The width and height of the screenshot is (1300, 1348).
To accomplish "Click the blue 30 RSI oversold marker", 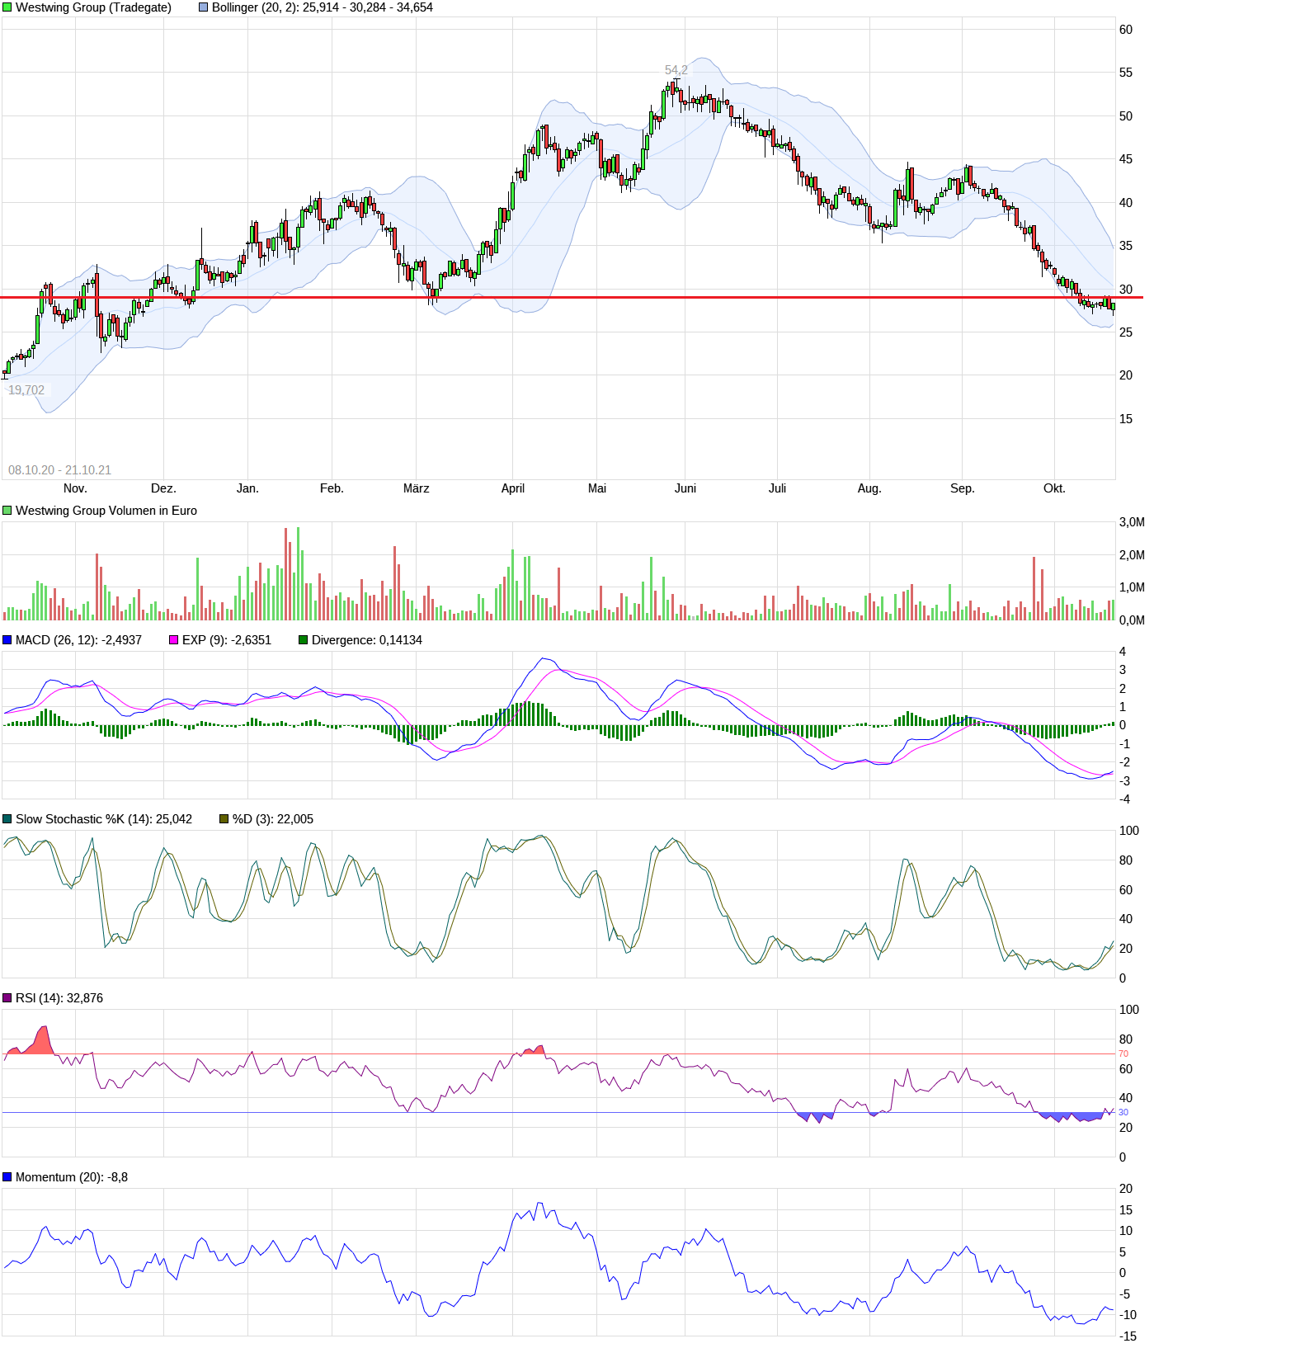I will 1123,1113.
